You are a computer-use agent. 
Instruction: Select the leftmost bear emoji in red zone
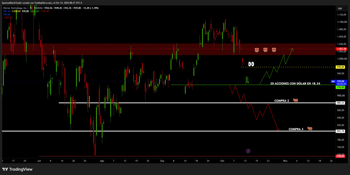[x=257, y=50]
